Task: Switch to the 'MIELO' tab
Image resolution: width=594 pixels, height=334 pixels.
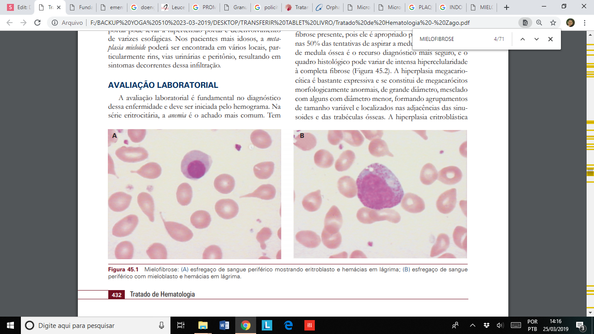Action: pyautogui.click(x=483, y=7)
